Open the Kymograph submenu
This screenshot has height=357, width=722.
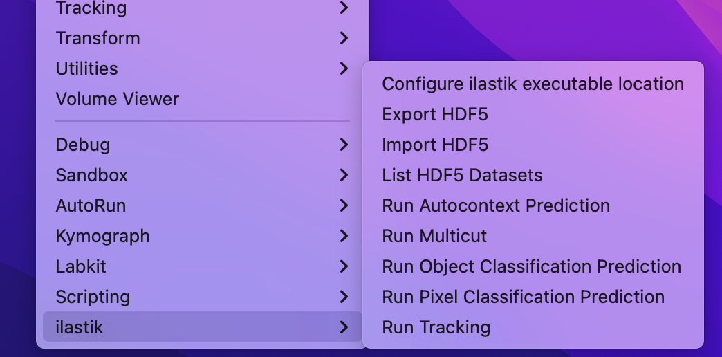pos(202,236)
